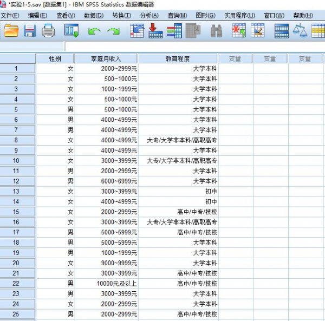Select row header 22
The height and width of the screenshot is (321, 325).
[17, 284]
